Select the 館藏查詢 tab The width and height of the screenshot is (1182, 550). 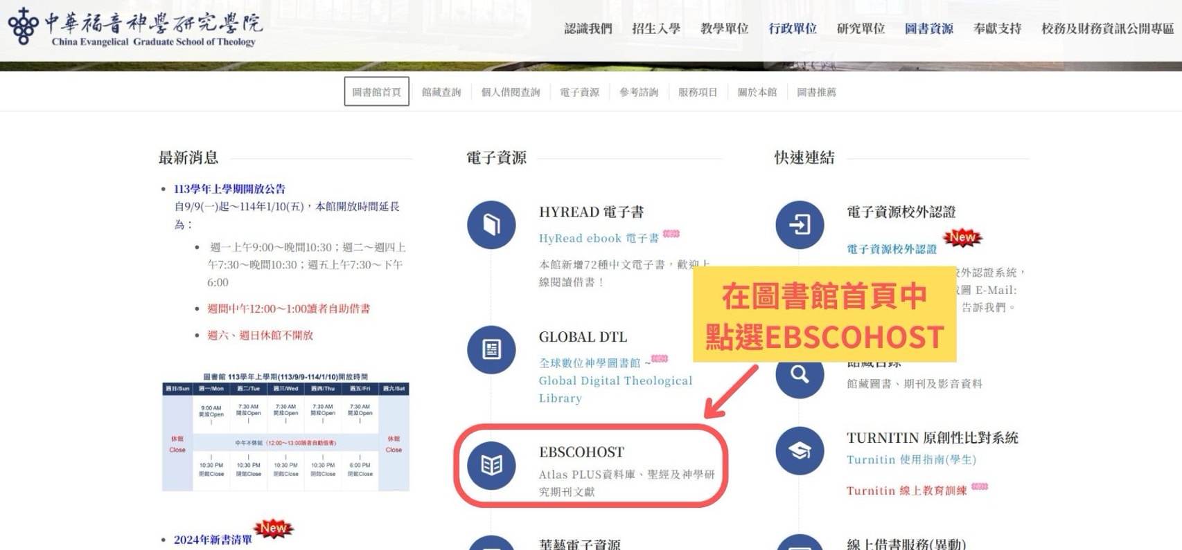point(441,92)
